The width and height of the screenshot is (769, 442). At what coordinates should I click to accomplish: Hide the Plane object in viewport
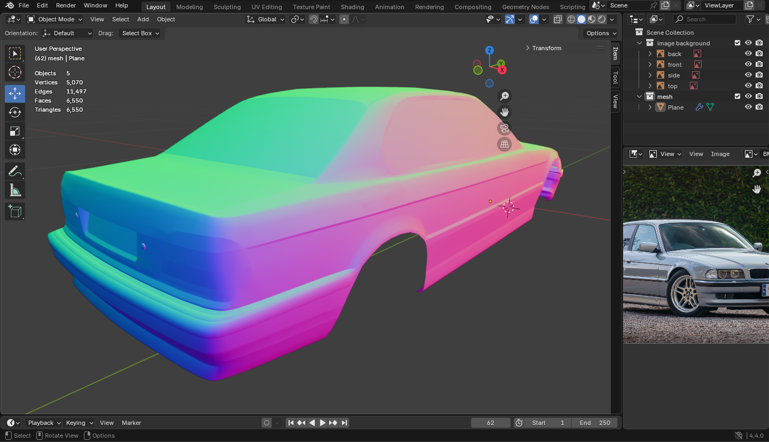748,107
